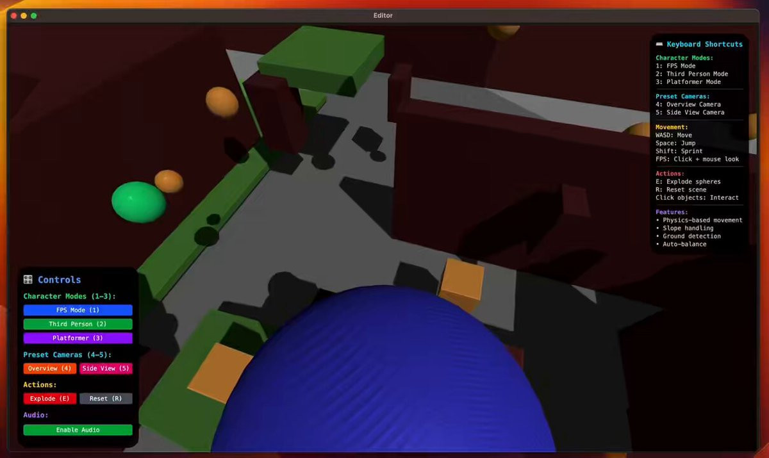Screen dimensions: 769x458
Task: Click the 'E: Explode spheres' shortcut text
Action: pos(688,182)
